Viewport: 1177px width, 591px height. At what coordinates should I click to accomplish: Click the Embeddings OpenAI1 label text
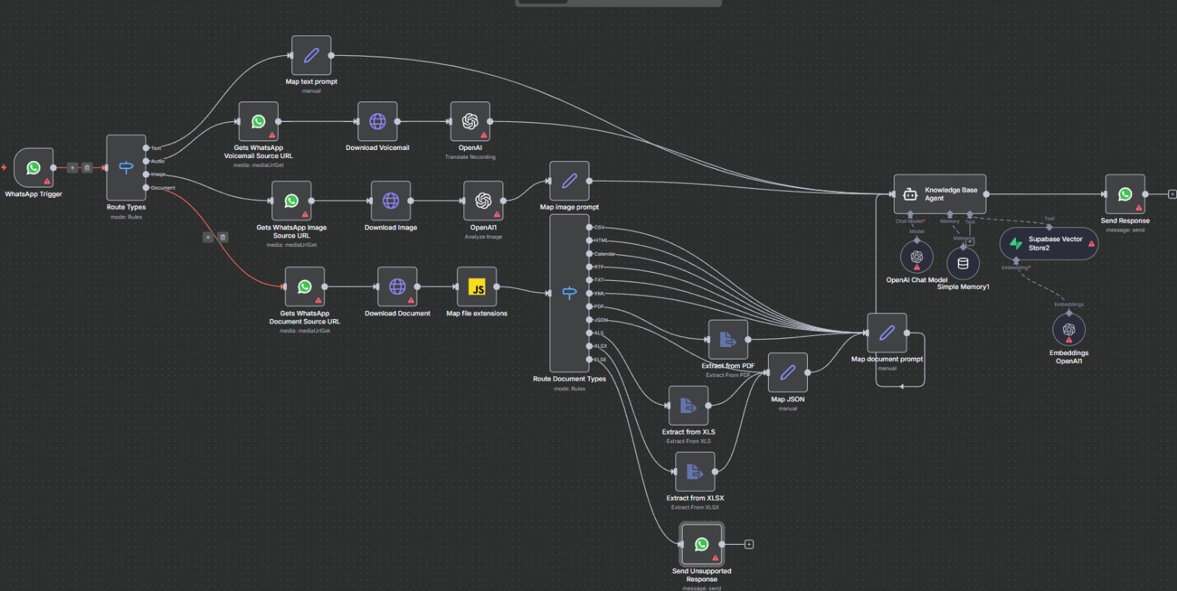coord(1069,357)
